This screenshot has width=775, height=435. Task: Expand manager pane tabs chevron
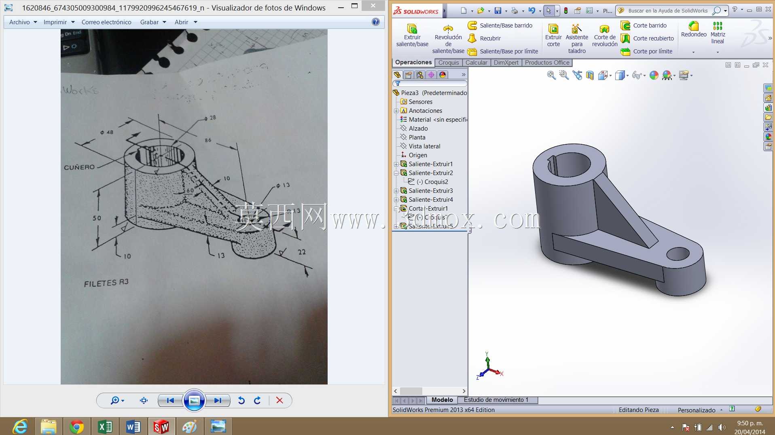point(464,75)
